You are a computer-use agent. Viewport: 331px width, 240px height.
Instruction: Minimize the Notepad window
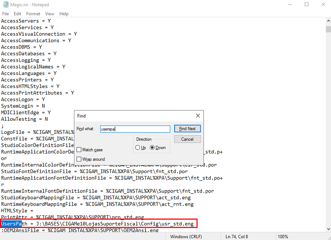[x=290, y=5]
